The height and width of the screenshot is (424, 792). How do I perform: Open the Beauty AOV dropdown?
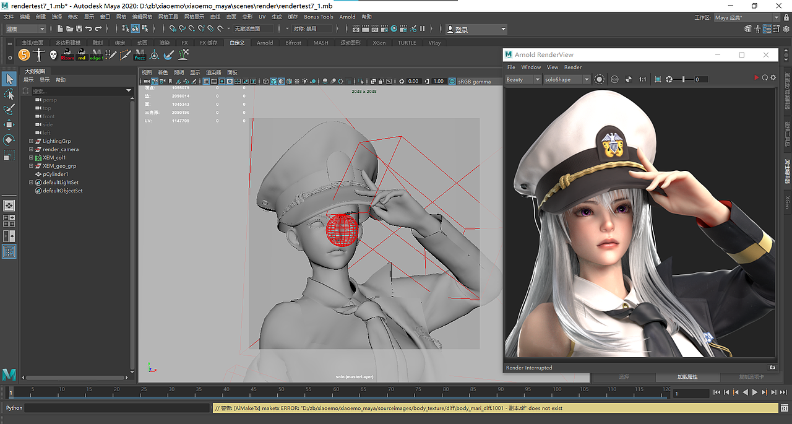[x=523, y=79]
